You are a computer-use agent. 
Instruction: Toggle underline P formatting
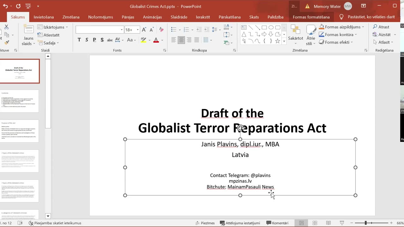pos(94,40)
